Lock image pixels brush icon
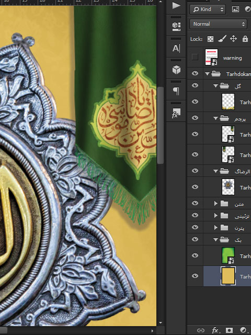 coord(222,39)
